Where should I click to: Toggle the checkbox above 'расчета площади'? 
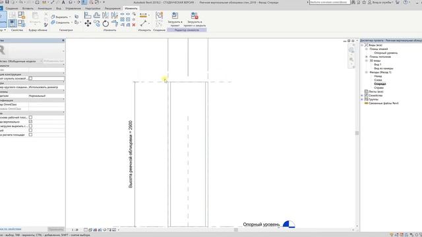[30, 130]
